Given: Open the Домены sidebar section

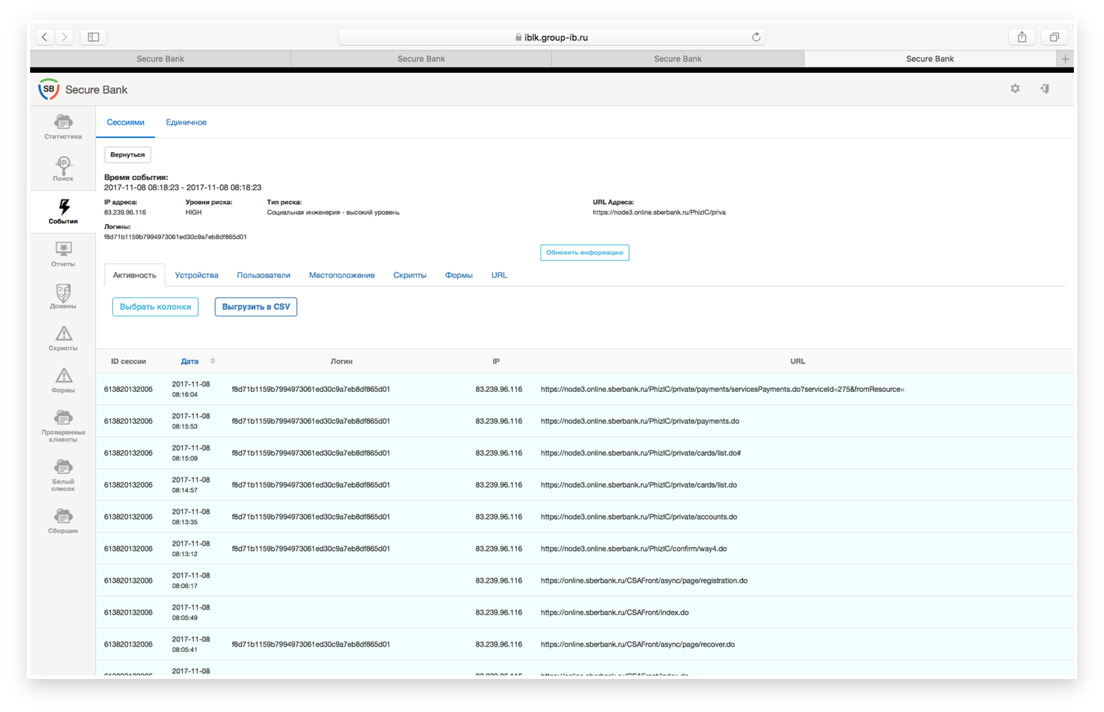Looking at the screenshot, I should coord(63,296).
